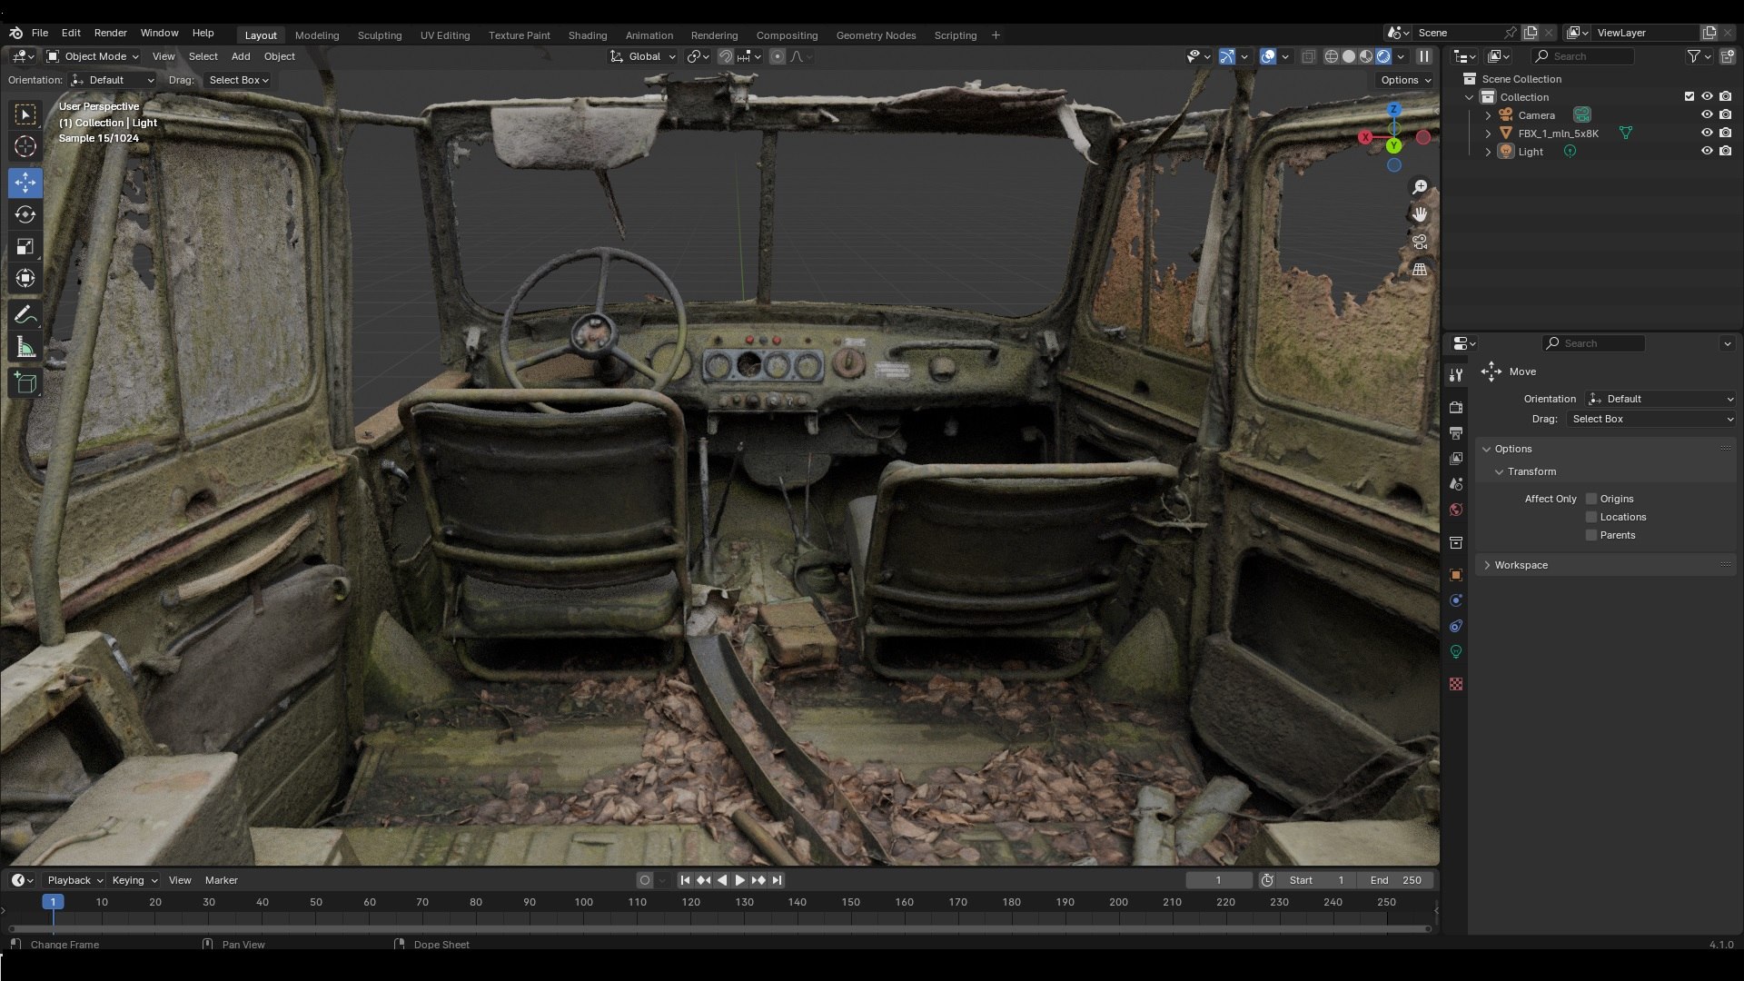Open the Render properties tab
This screenshot has width=1744, height=981.
tap(1456, 407)
